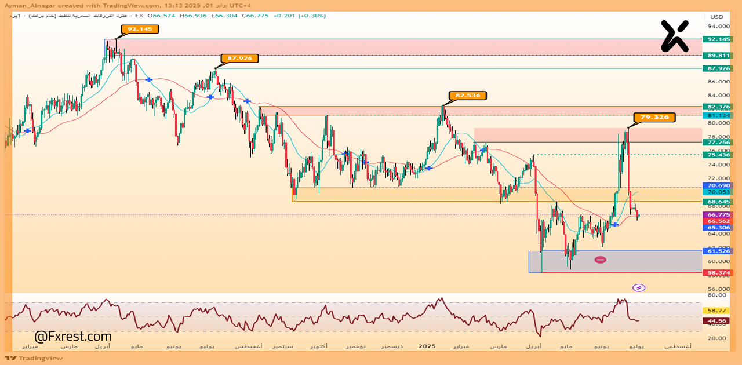Click the 56.000 price scale tick
This screenshot has height=365, width=742.
[718, 289]
